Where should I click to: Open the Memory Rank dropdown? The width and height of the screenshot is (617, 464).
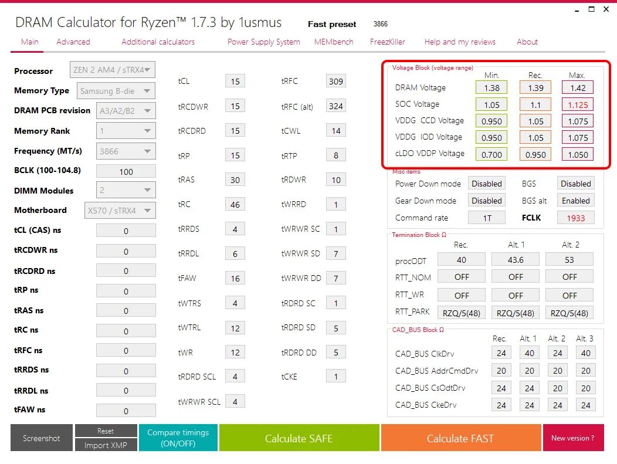[125, 130]
